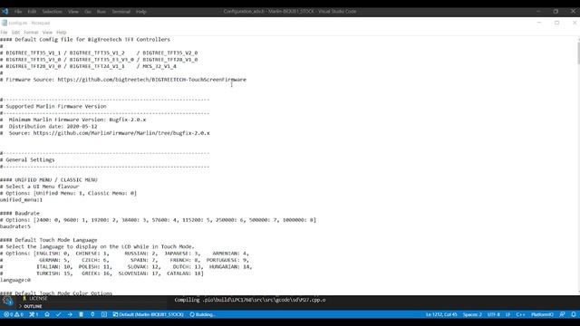Open PlatformIO Home from status bar
This screenshot has width=580, height=326.
(47, 314)
